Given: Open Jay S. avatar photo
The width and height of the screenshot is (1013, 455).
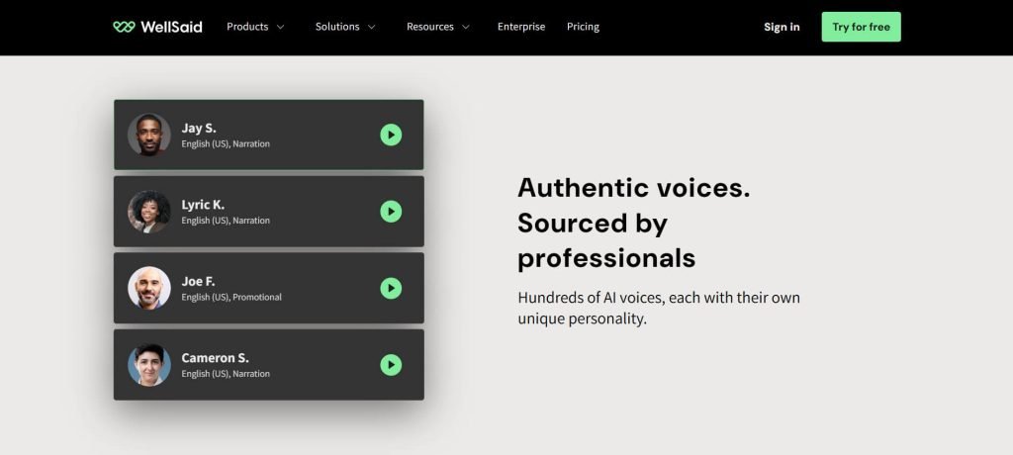Looking at the screenshot, I should (x=149, y=135).
